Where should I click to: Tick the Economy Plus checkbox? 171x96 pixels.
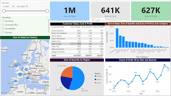pos(3,25)
